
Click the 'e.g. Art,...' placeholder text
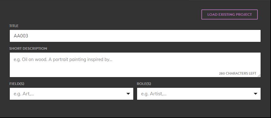pos(24,94)
